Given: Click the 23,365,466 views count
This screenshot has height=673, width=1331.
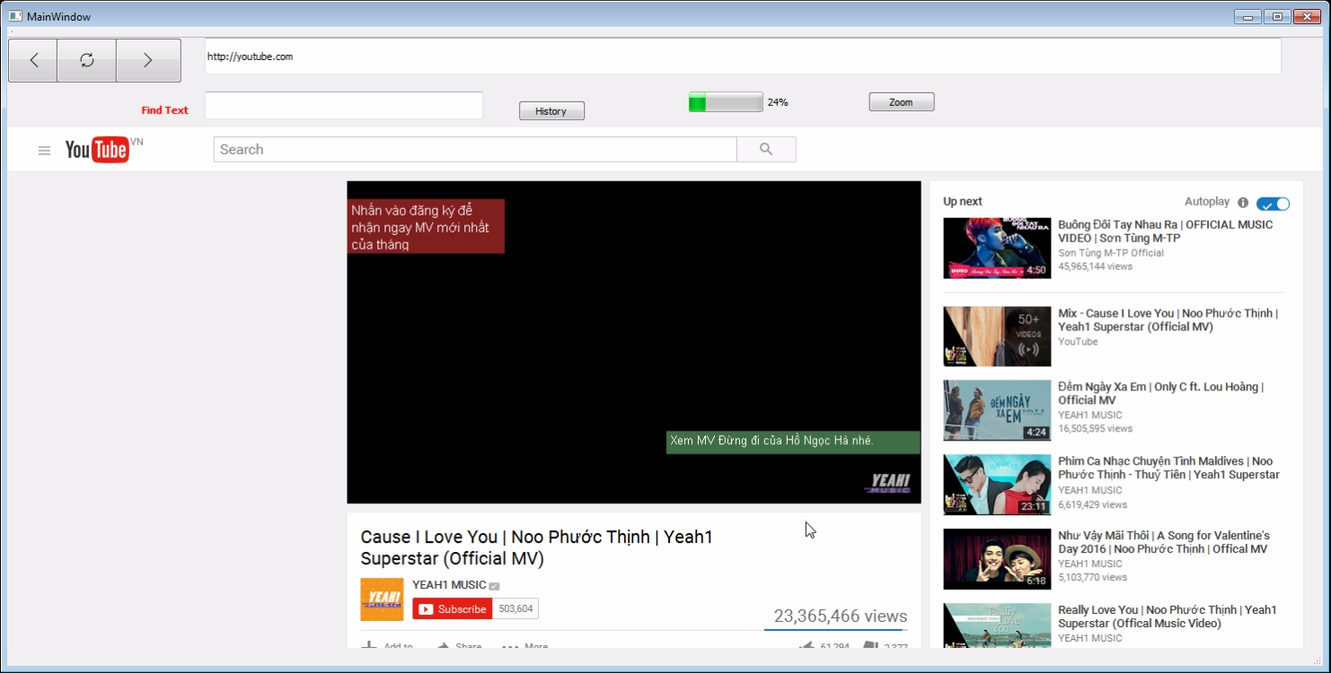Looking at the screenshot, I should [x=841, y=616].
